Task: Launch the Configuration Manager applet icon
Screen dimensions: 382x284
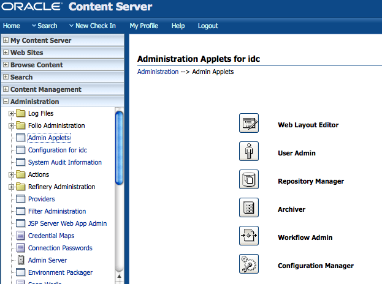Action: pyautogui.click(x=248, y=264)
